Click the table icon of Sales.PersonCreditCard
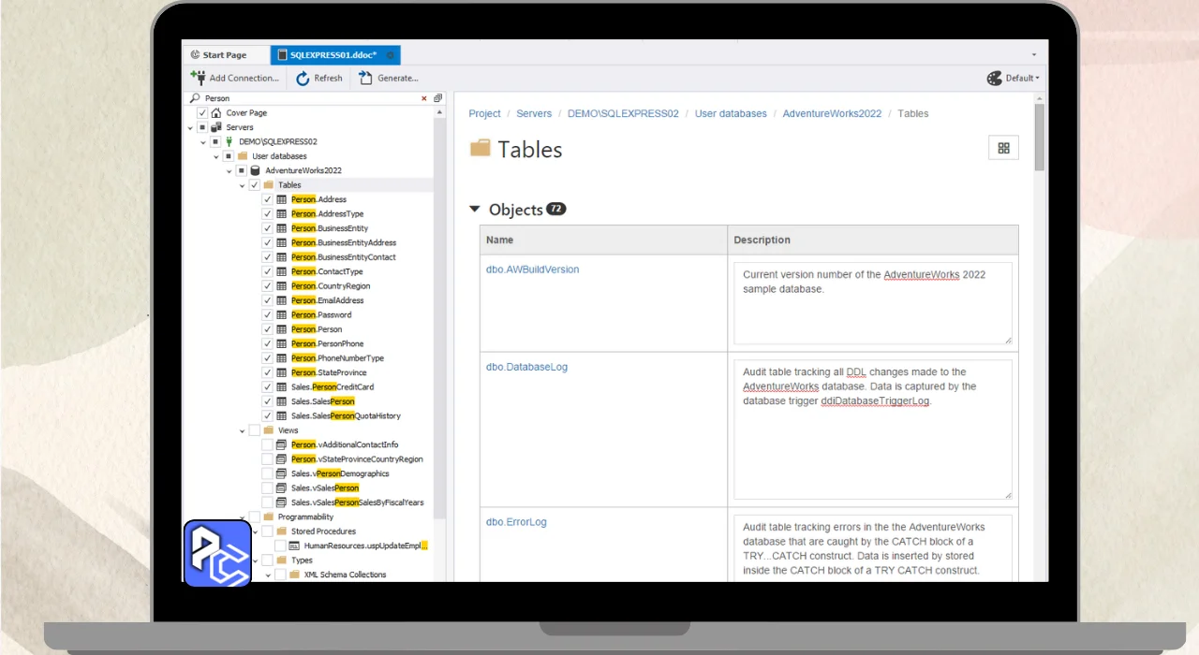Viewport: 1199px width, 655px height. coord(282,386)
